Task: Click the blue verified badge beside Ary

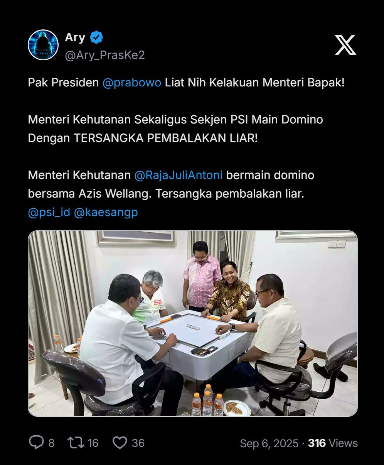Action: coord(96,37)
